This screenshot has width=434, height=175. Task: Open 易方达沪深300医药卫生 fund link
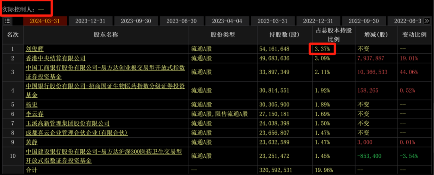(104, 156)
